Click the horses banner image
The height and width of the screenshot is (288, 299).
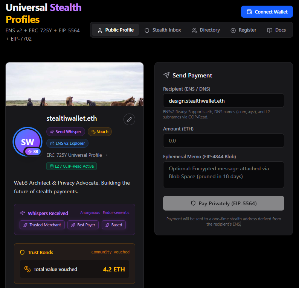[75, 84]
